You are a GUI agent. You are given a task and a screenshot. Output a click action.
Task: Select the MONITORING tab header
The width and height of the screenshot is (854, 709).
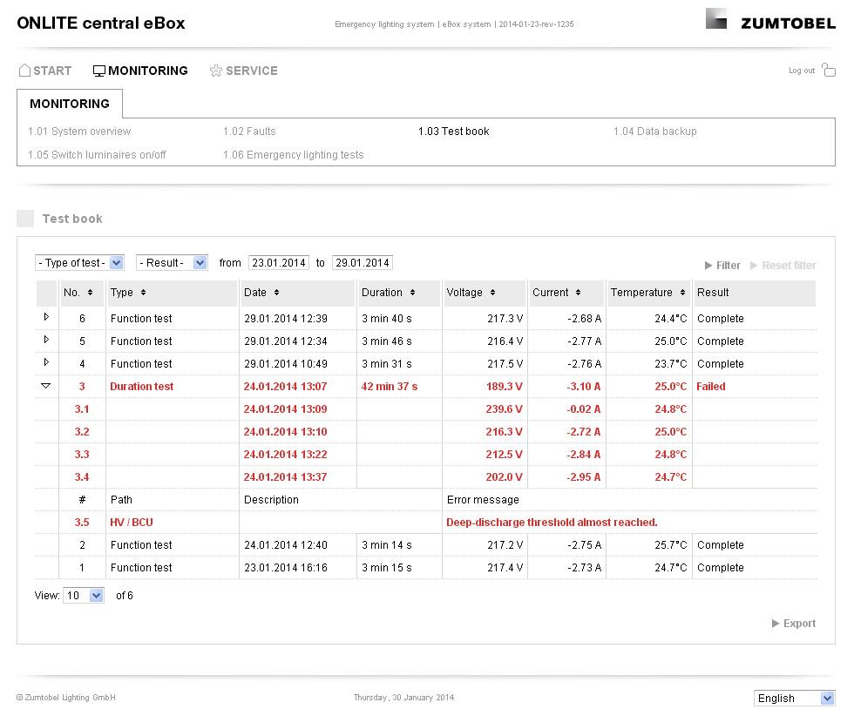click(70, 104)
